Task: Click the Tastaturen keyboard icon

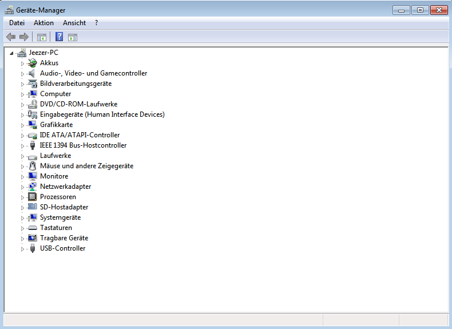Action: click(x=33, y=228)
